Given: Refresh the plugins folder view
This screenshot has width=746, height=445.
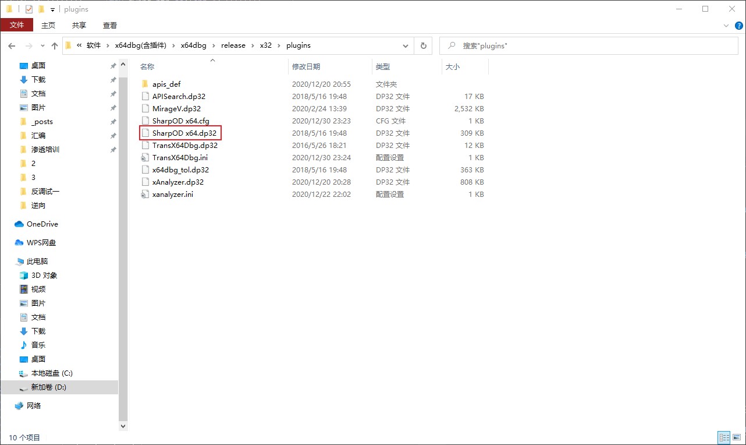Looking at the screenshot, I should (423, 45).
